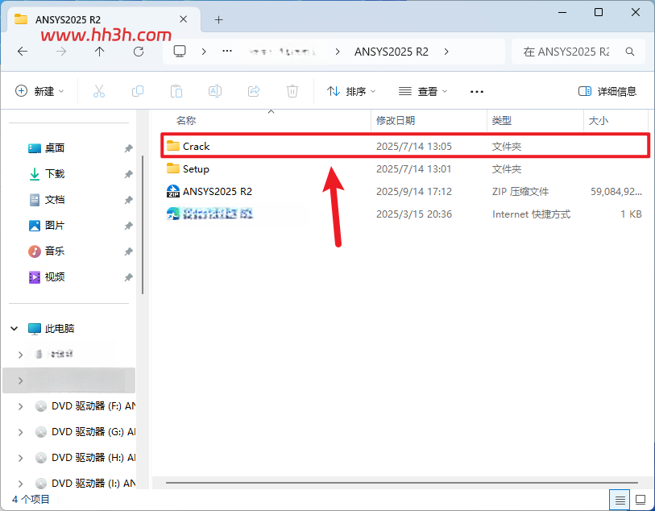Expand DVD 驱动器 (F:) node
This screenshot has height=511, width=655.
[20, 406]
